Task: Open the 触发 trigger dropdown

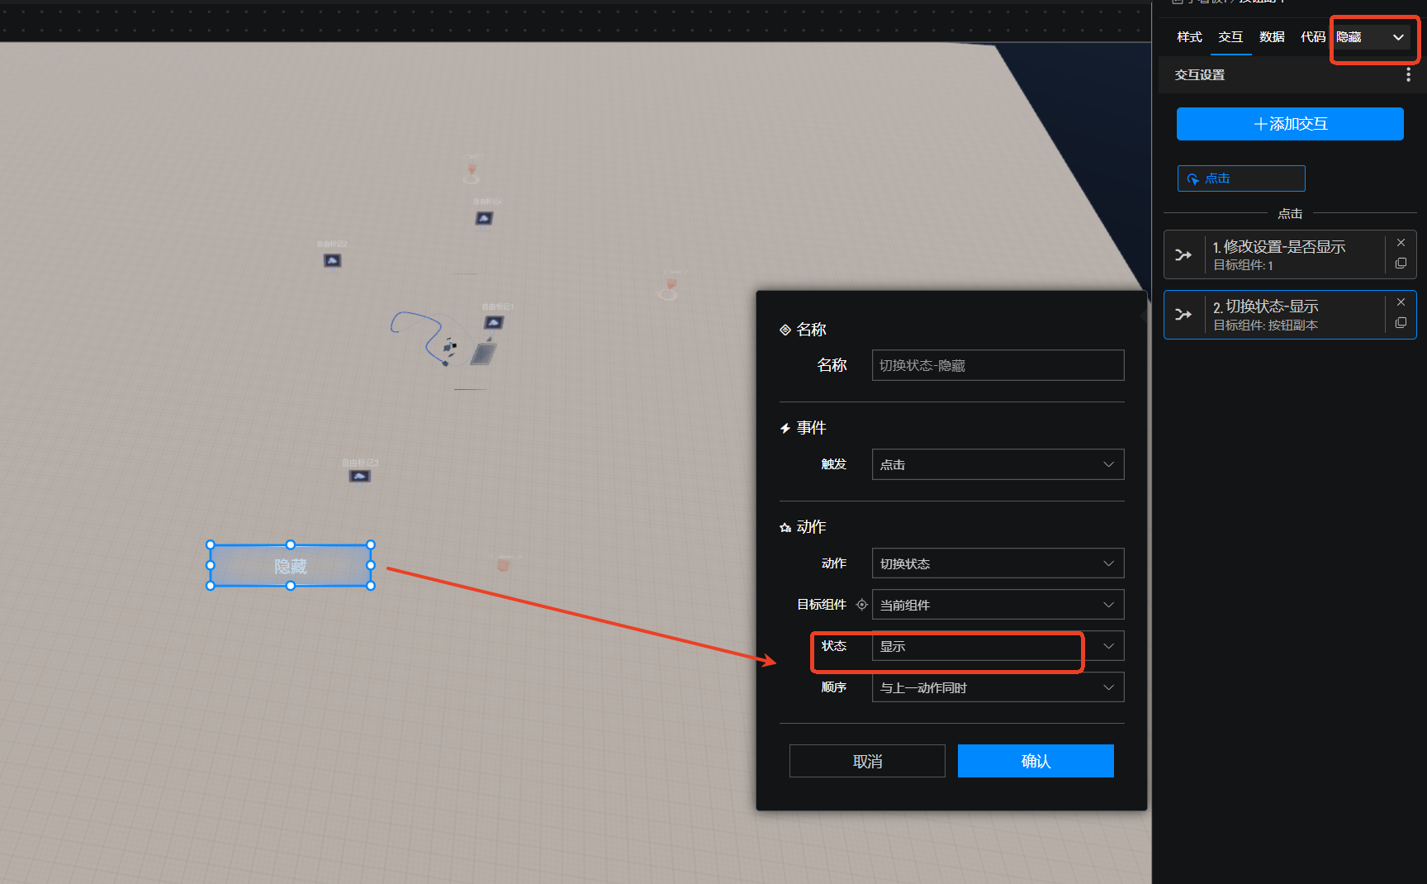Action: 998,464
